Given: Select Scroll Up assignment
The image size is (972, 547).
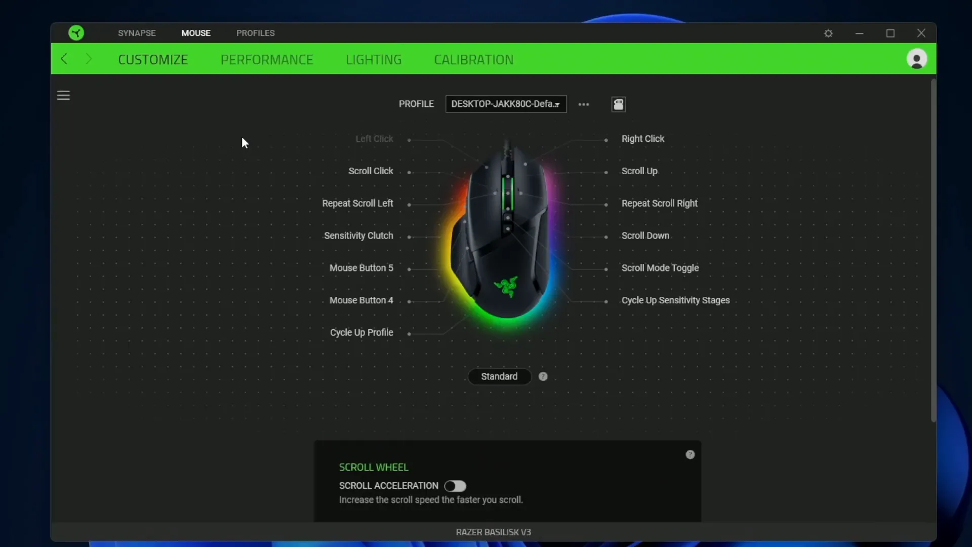Looking at the screenshot, I should pos(639,171).
